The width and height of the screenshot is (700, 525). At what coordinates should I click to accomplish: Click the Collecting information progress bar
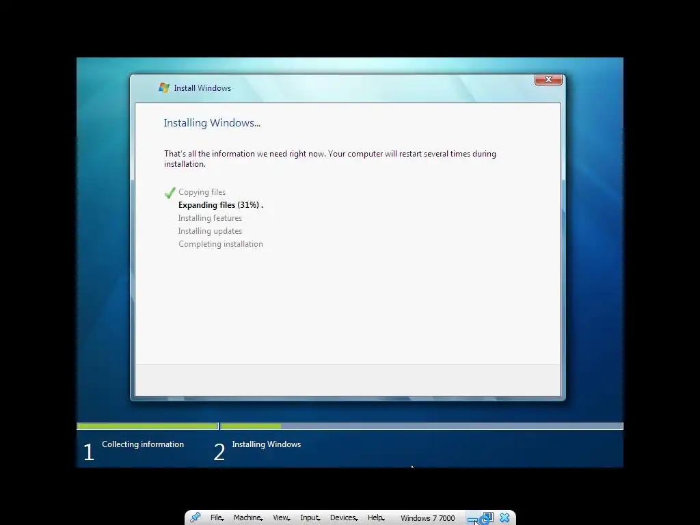(148, 426)
